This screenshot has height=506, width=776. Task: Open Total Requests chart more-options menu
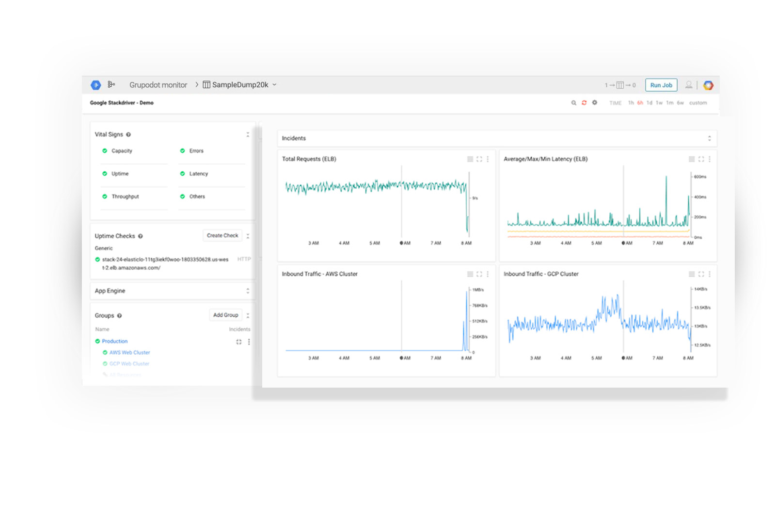click(x=488, y=159)
